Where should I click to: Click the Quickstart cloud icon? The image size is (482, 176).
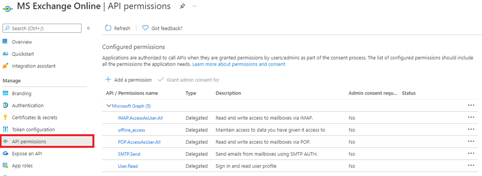click(x=5, y=54)
